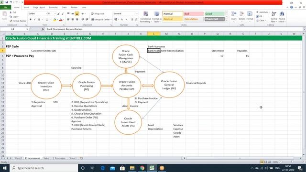Viewport: 306px width, 172px height.
Task: Open the Borders dropdown arrow
Action: click(50, 20)
